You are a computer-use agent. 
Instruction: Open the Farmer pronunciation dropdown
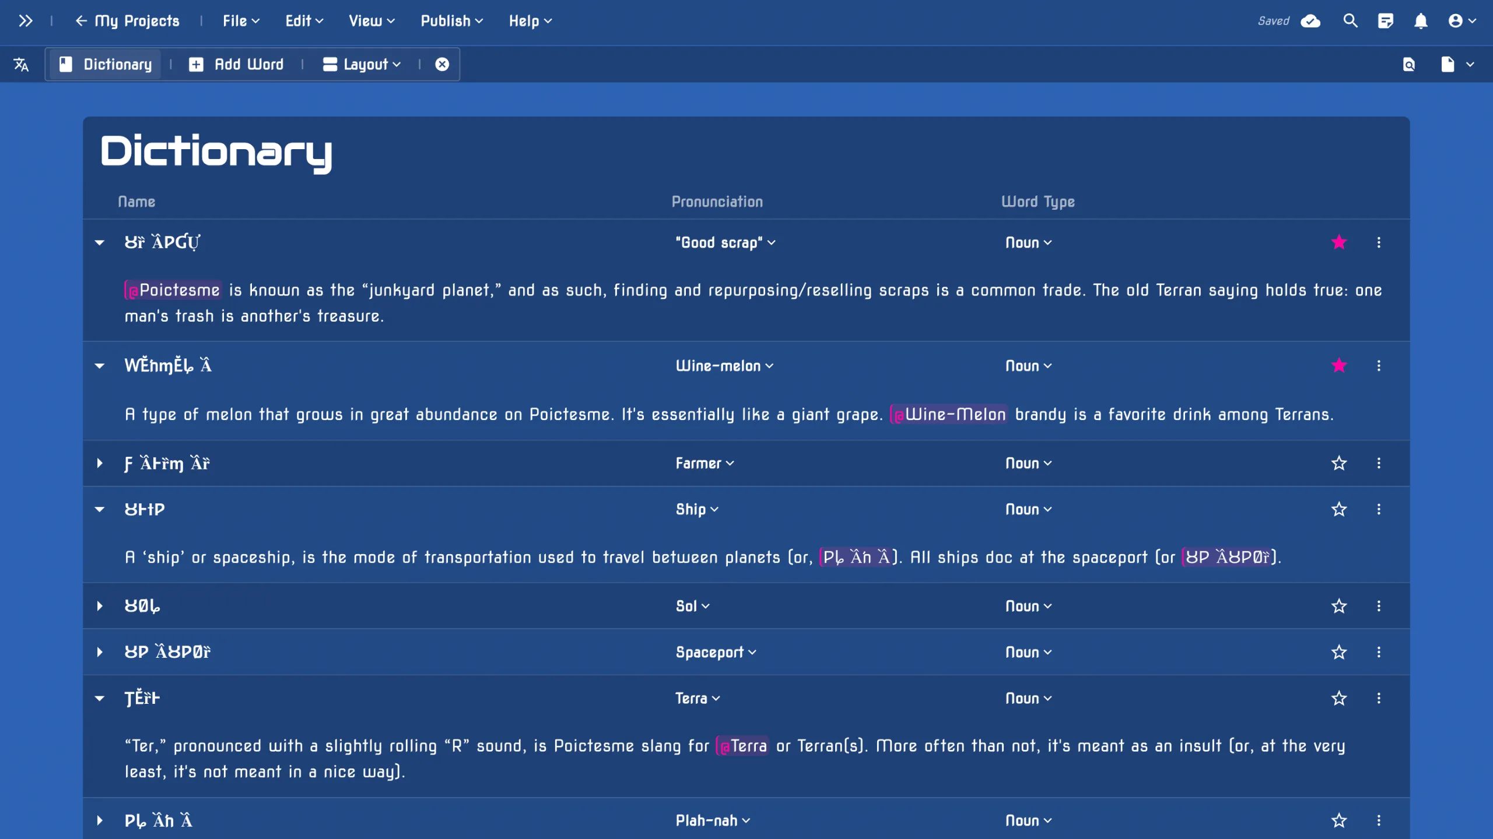(x=705, y=463)
